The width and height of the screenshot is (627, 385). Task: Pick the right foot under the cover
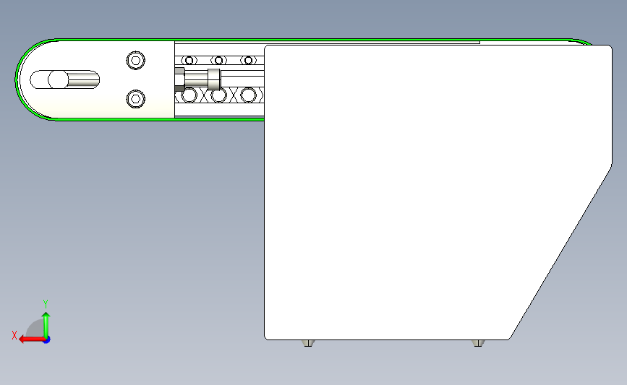[478, 343]
